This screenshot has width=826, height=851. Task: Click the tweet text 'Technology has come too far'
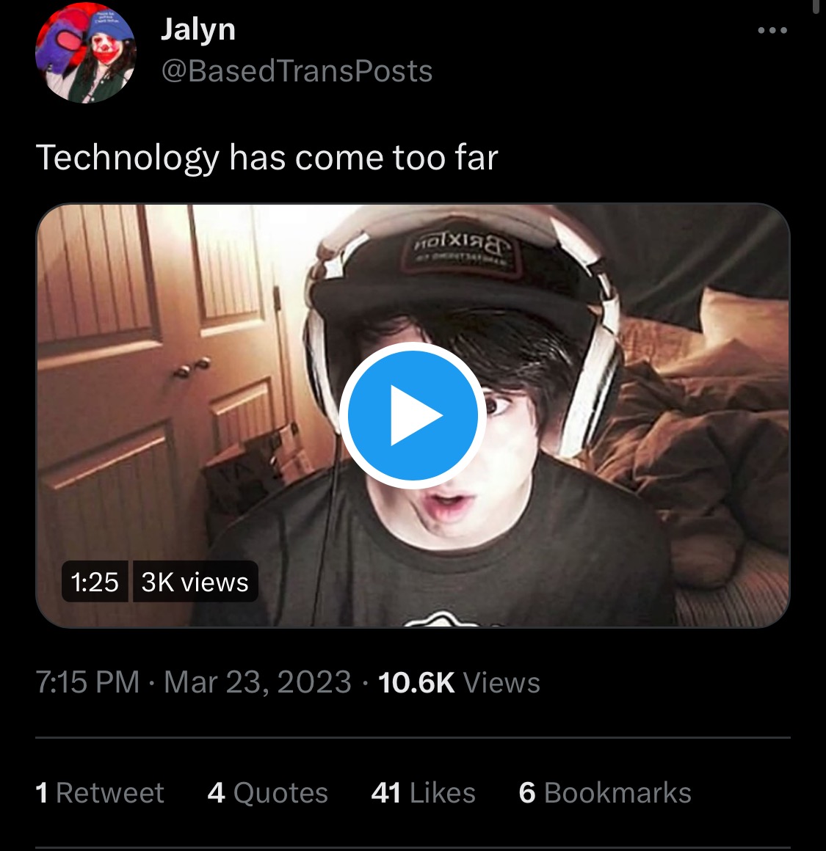tap(267, 158)
